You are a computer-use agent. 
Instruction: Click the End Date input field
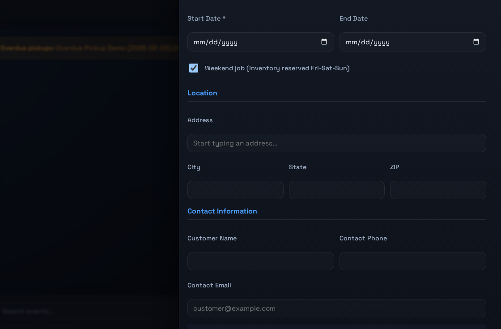(x=412, y=42)
